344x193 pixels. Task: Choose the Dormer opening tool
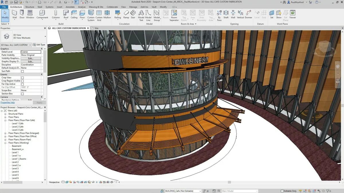coord(249,14)
